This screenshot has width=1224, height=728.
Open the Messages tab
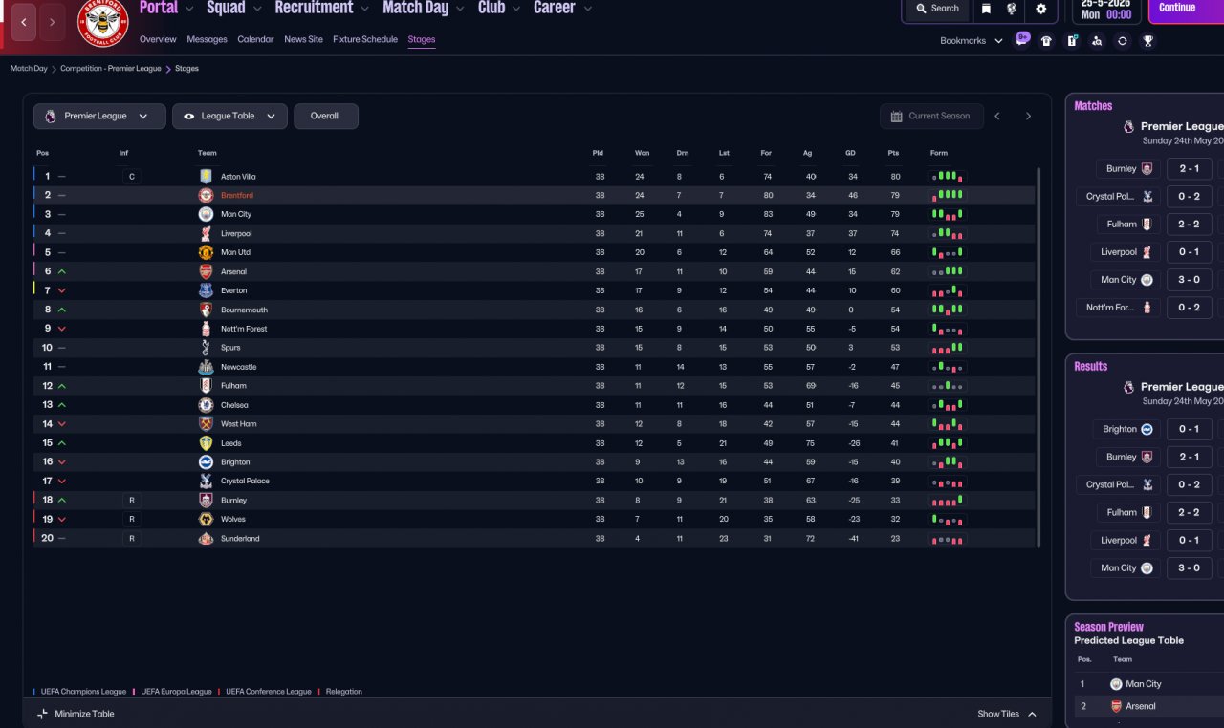(208, 39)
